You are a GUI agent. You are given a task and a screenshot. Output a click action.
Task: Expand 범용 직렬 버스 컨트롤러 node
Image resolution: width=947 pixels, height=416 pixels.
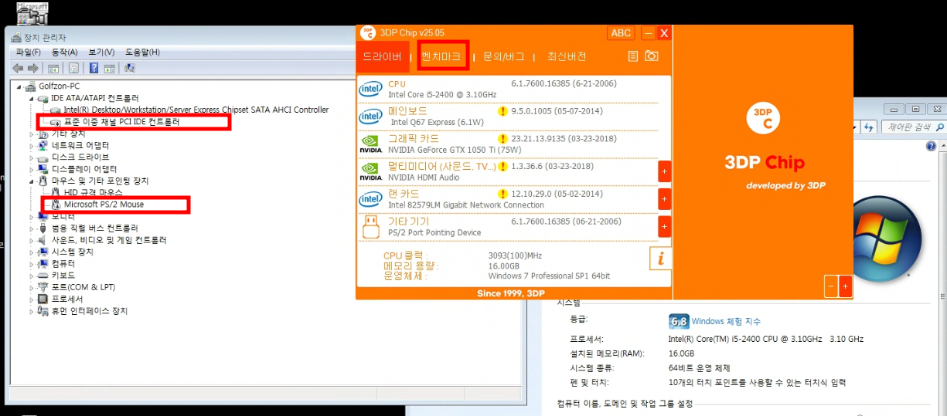click(32, 228)
